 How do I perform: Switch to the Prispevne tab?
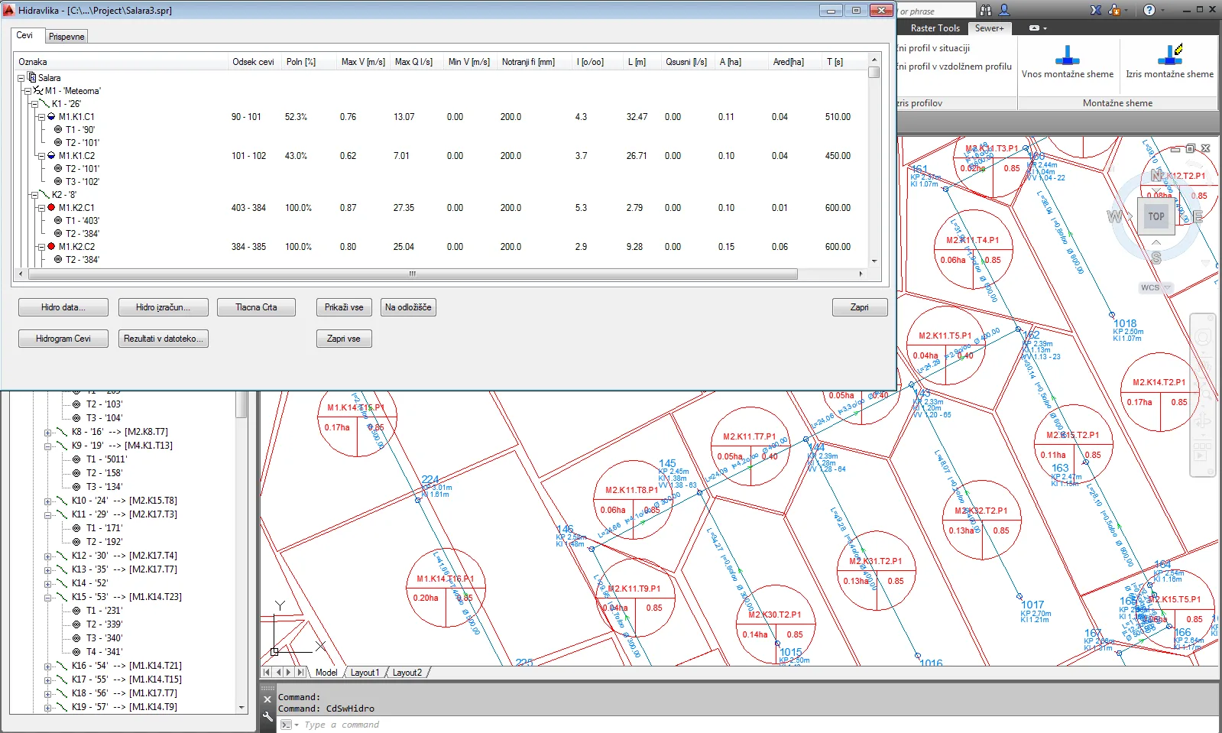(x=66, y=37)
